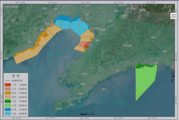Select the light green 五等 II级海域 swatch

click(x=8, y=105)
